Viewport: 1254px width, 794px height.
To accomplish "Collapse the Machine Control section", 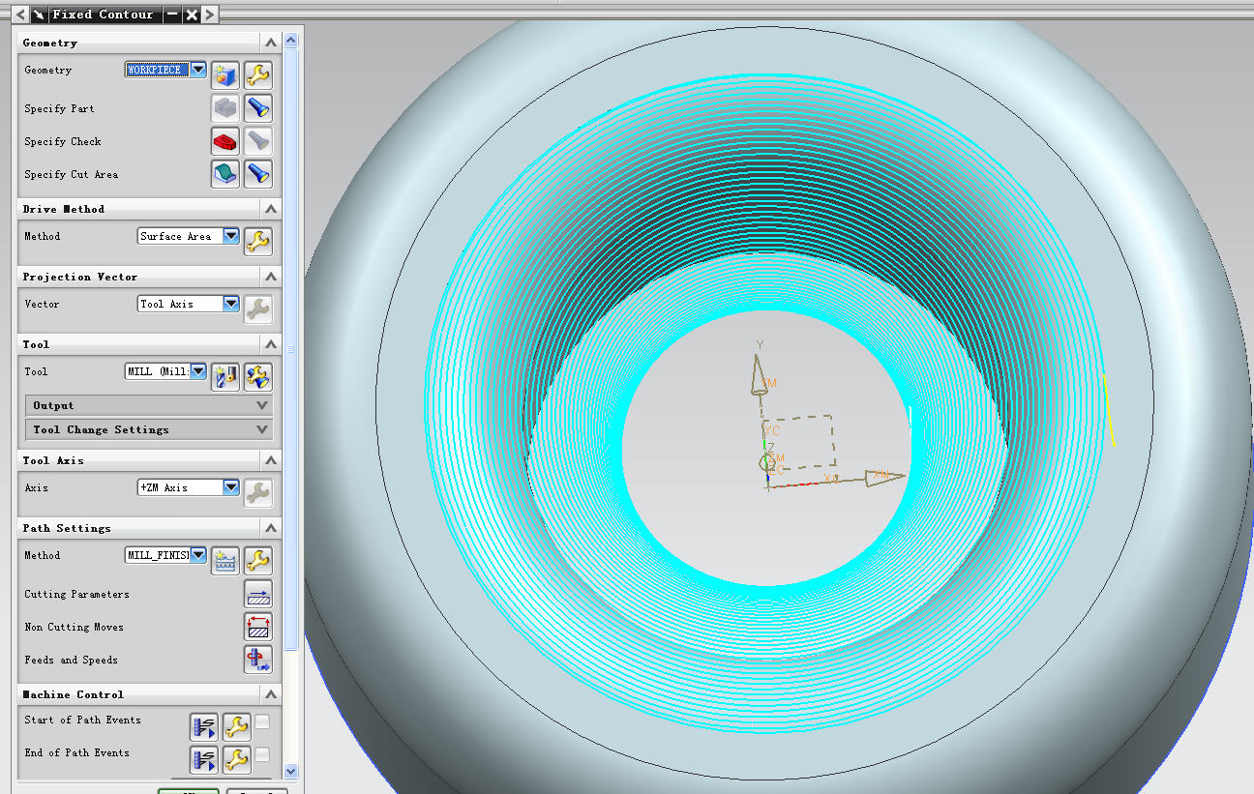I will point(271,694).
